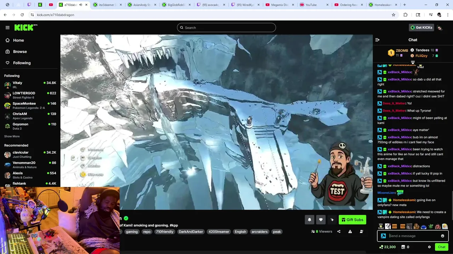Select the repo tag
This screenshot has width=453, height=254.
coord(147,232)
